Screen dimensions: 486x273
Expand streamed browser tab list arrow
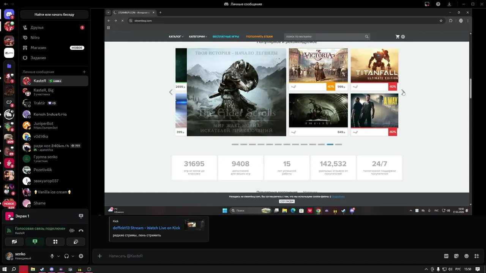pyautogui.click(x=109, y=13)
